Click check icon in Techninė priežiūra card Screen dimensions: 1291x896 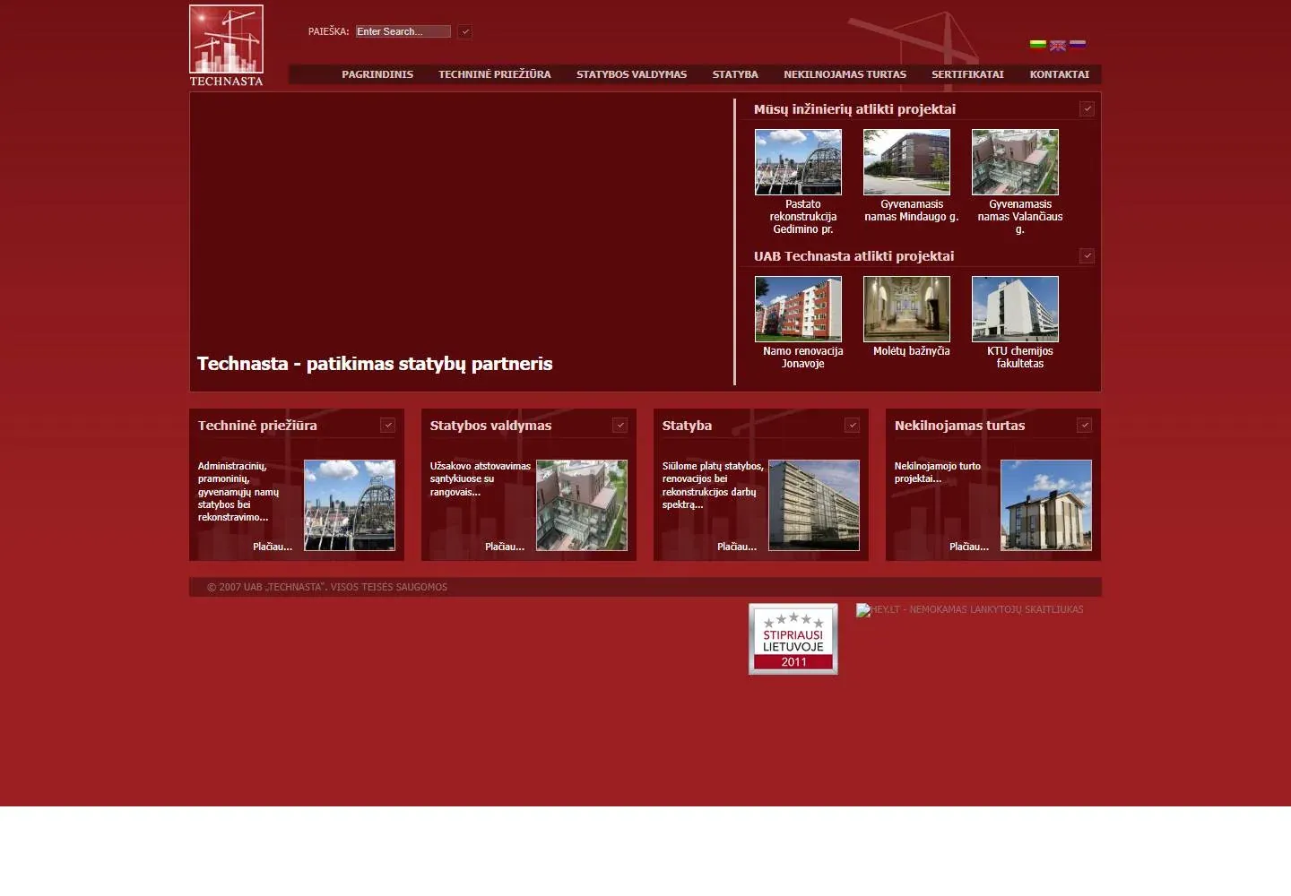coord(387,425)
